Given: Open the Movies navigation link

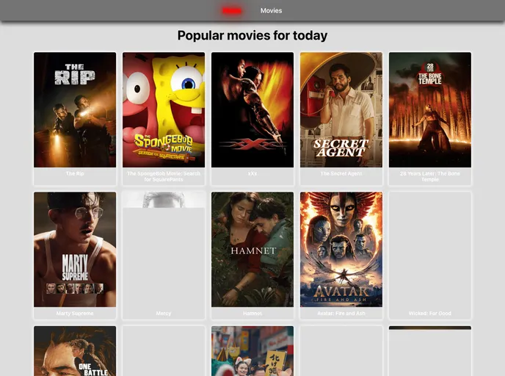Looking at the screenshot, I should (271, 10).
